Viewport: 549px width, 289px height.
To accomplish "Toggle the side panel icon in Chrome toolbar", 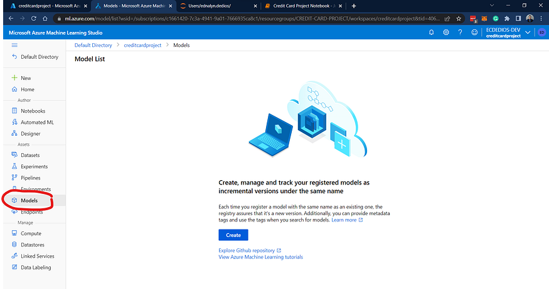I will click(518, 19).
